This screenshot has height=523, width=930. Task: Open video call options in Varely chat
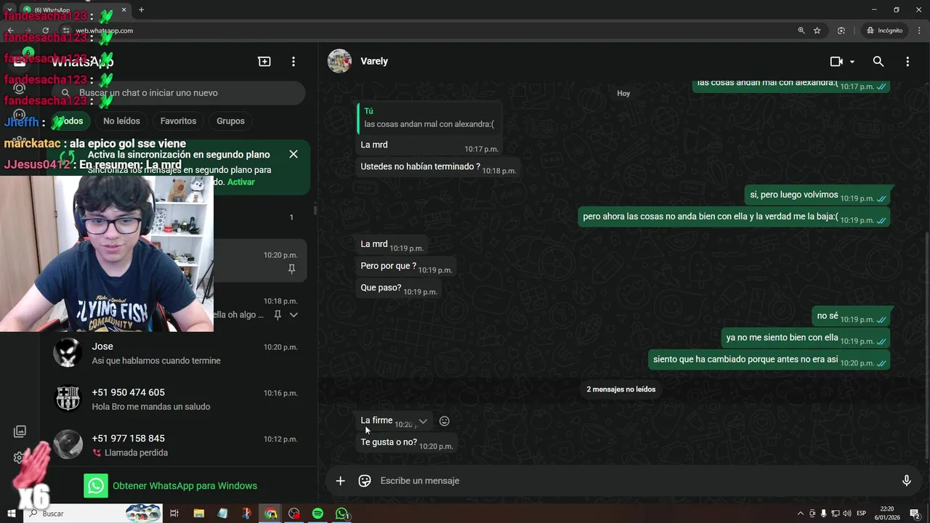tap(836, 62)
